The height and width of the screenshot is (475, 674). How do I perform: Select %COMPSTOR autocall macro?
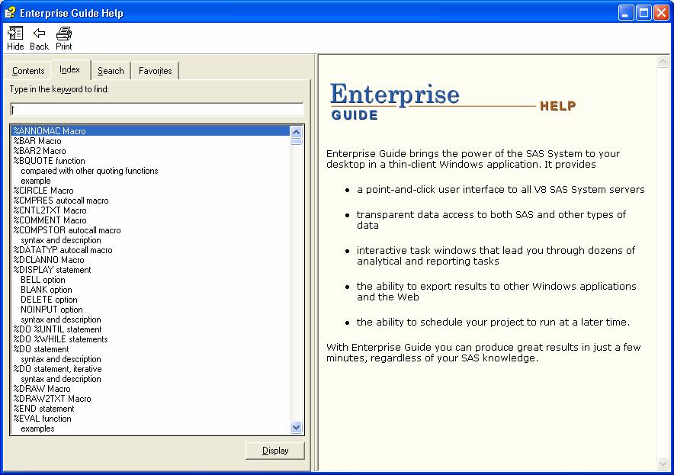pyautogui.click(x=67, y=230)
